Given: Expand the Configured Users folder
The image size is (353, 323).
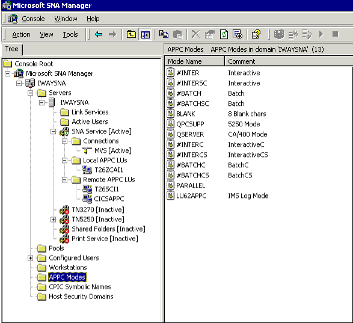Looking at the screenshot, I should click(31, 258).
